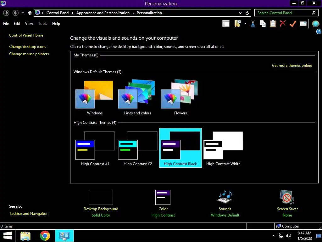The width and height of the screenshot is (322, 242).
Task: Open the Edit menu
Action: tap(17, 23)
